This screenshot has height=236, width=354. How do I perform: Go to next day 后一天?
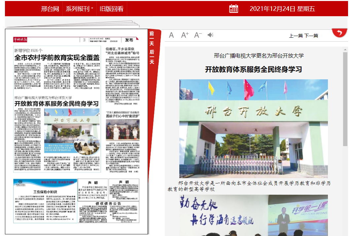152,57
